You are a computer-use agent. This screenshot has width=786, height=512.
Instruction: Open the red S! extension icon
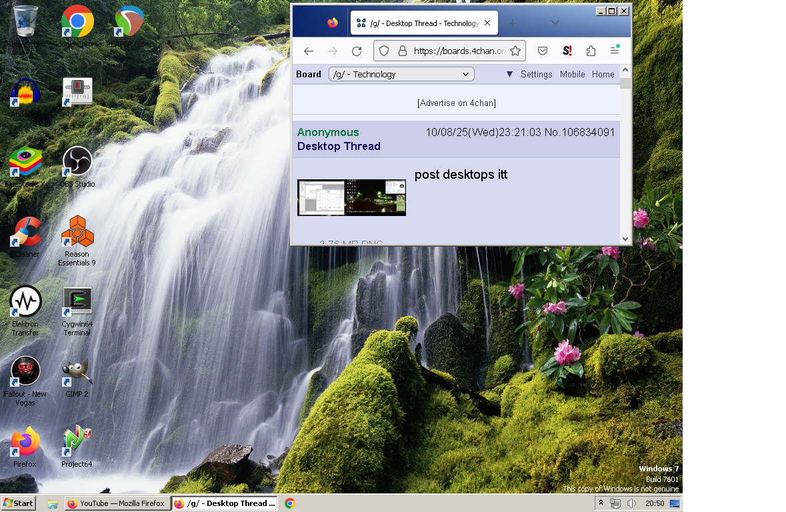[567, 51]
